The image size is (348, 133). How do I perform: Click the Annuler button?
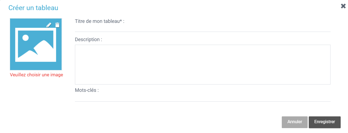tap(295, 122)
